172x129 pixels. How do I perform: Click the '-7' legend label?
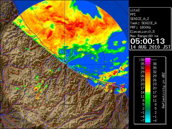(143, 120)
